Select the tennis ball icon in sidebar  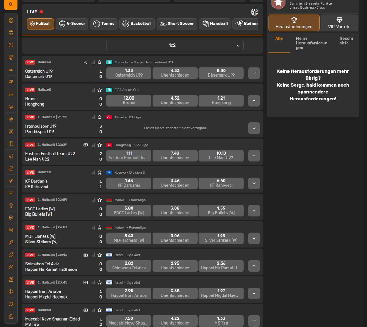[11, 45]
